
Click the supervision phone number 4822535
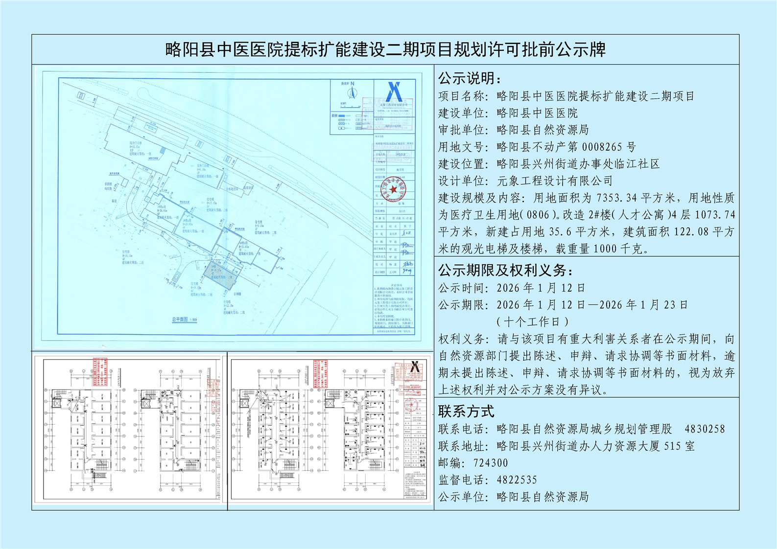click(x=517, y=480)
